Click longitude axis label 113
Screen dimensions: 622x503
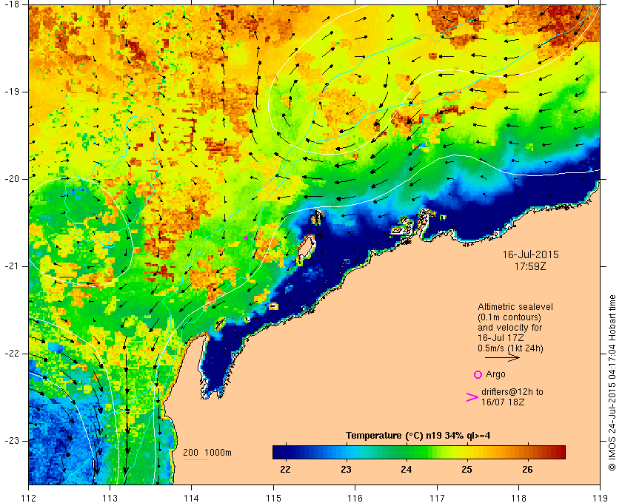[110, 497]
